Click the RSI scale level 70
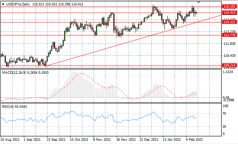This screenshot has height=144, width=238. point(224,114)
